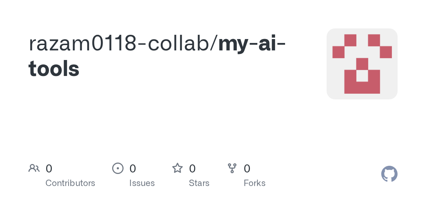
Task: Click the slash after razam0118-collab
Action: [214, 44]
